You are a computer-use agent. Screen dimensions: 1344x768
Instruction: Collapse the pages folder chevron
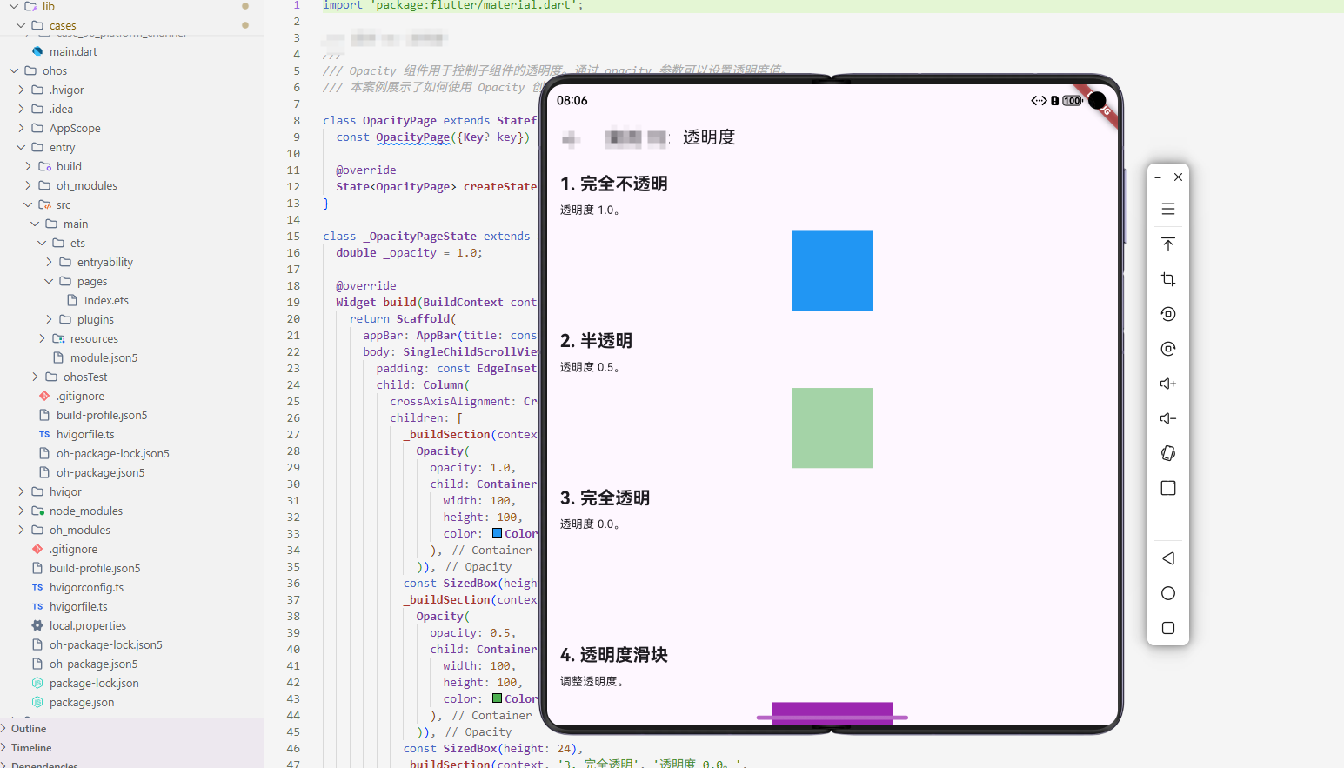pyautogui.click(x=49, y=281)
